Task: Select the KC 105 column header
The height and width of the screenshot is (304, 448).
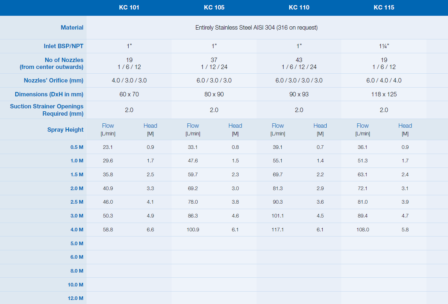Action: (x=214, y=7)
